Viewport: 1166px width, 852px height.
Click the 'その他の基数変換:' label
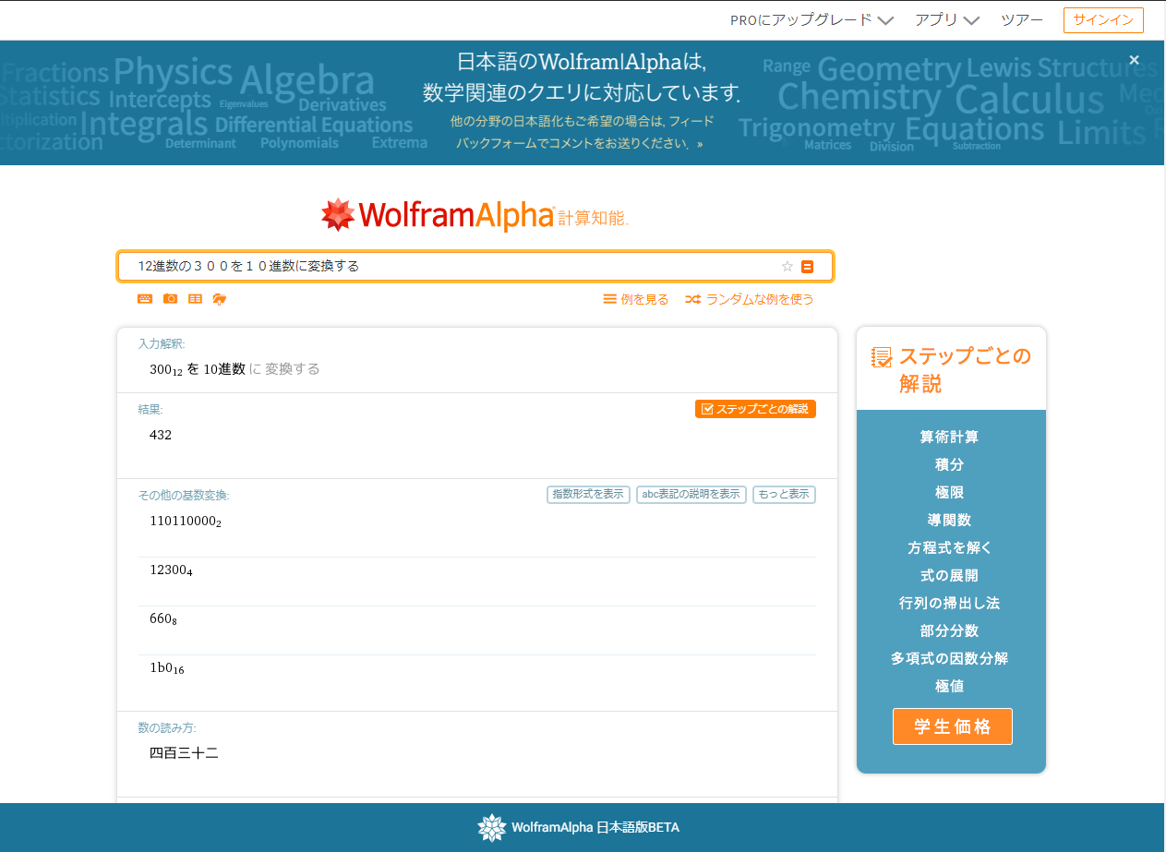184,495
